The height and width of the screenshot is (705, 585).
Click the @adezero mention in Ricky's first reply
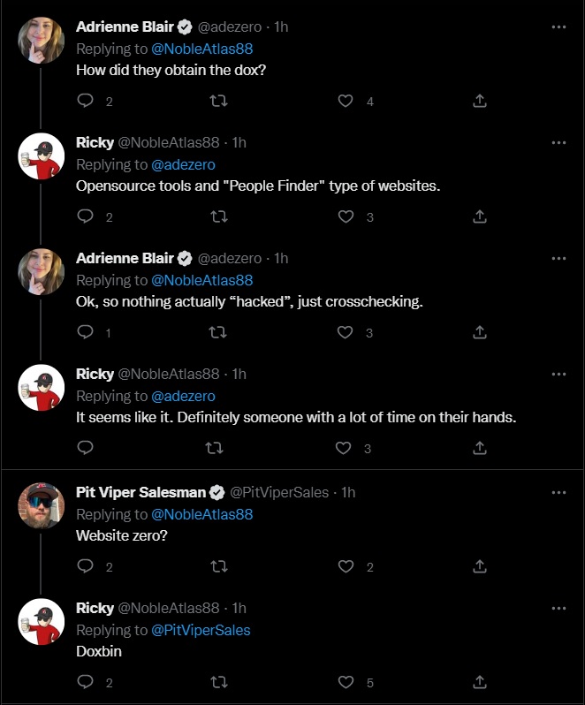[x=183, y=164]
